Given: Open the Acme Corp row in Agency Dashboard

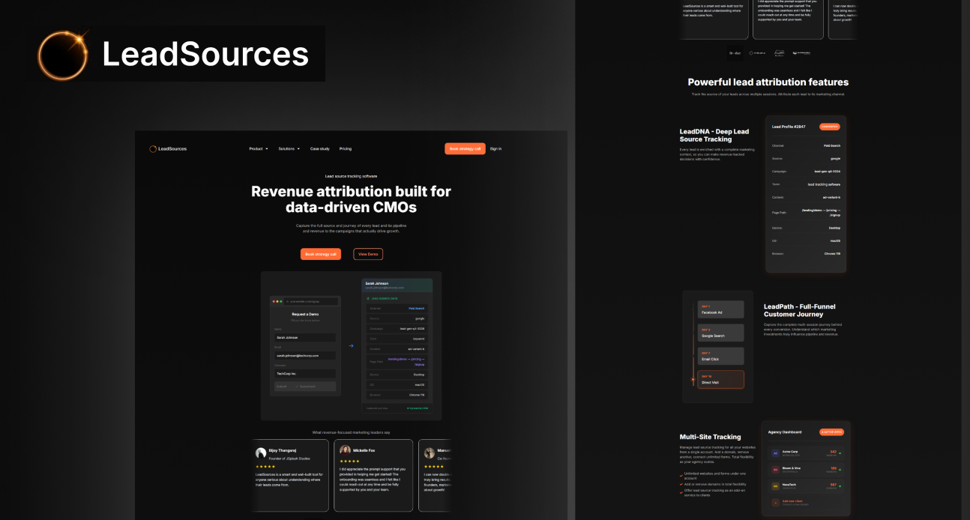Looking at the screenshot, I should (x=807, y=453).
